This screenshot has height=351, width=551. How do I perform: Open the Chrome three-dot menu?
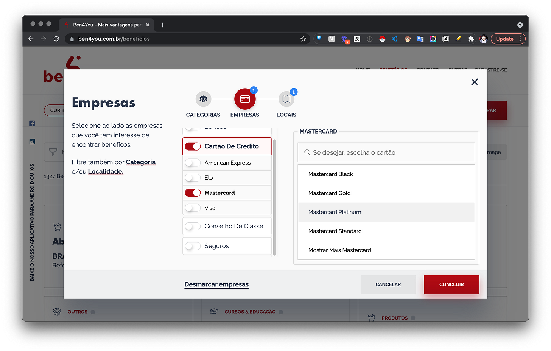(520, 39)
